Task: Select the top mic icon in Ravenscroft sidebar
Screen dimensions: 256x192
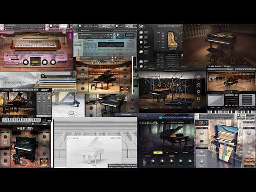Action: tap(141, 33)
